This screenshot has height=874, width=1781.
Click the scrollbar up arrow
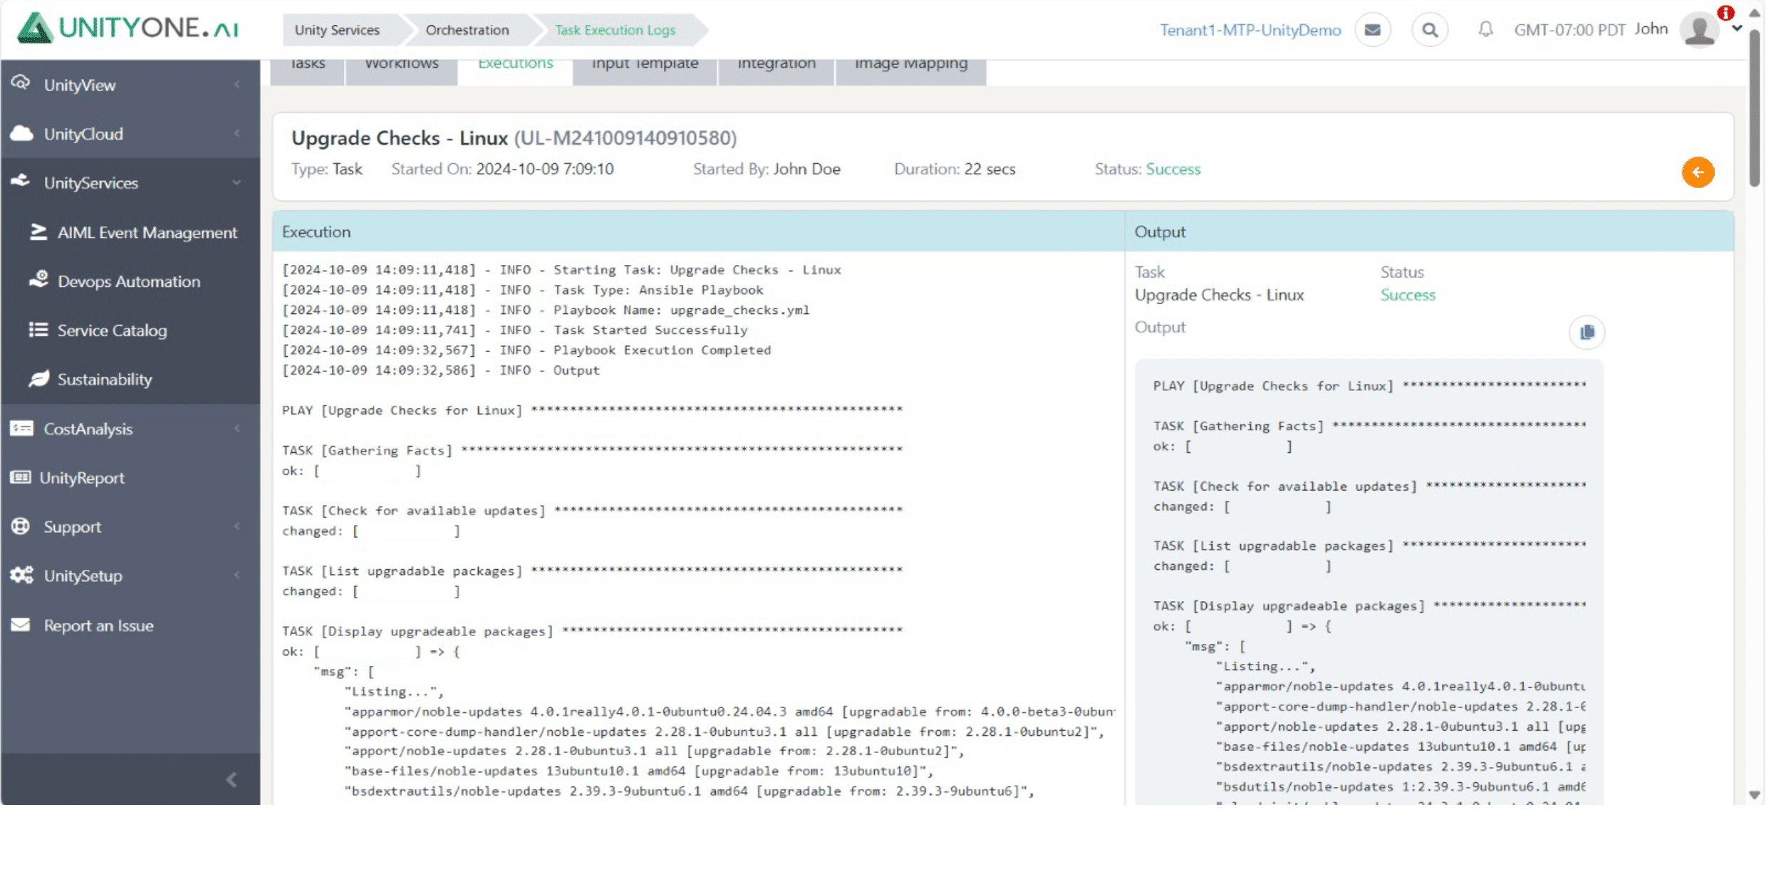1754,13
